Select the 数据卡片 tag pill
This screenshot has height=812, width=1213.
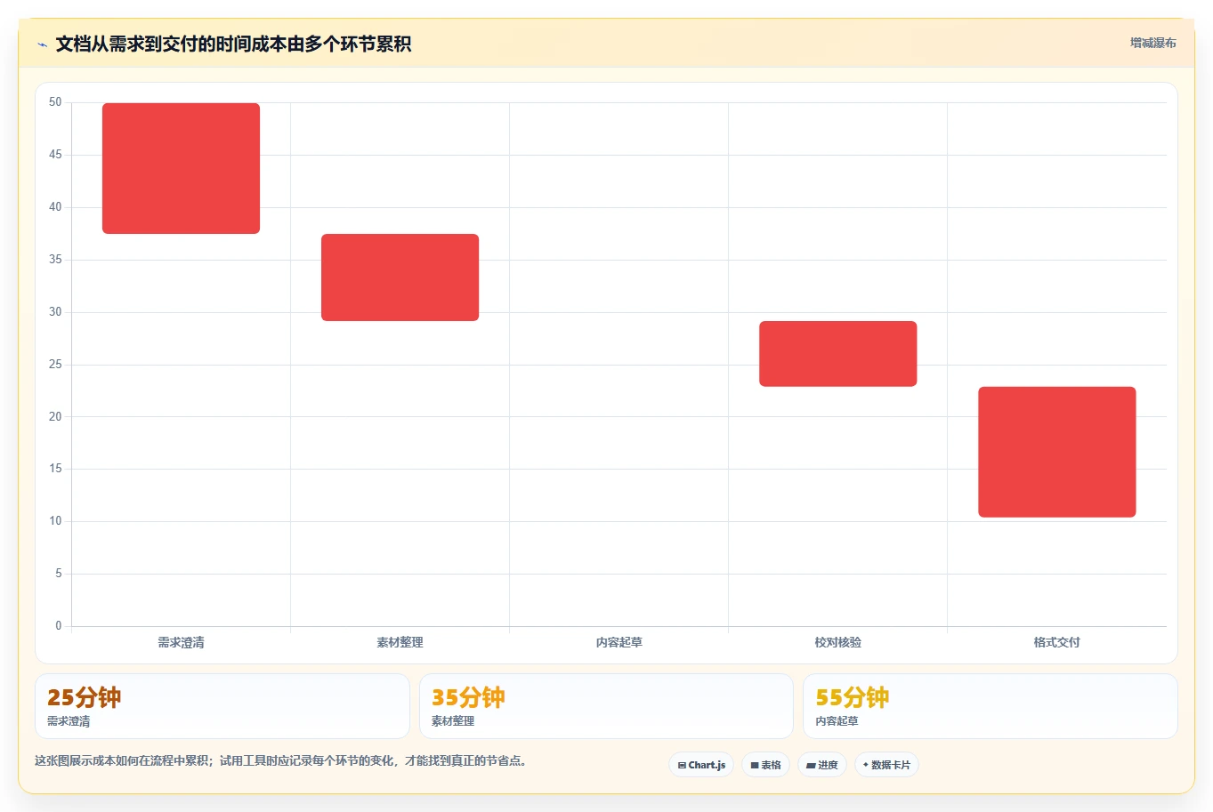point(886,765)
